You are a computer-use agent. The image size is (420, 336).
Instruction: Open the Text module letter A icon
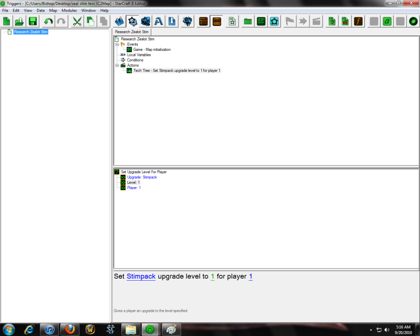[159, 21]
